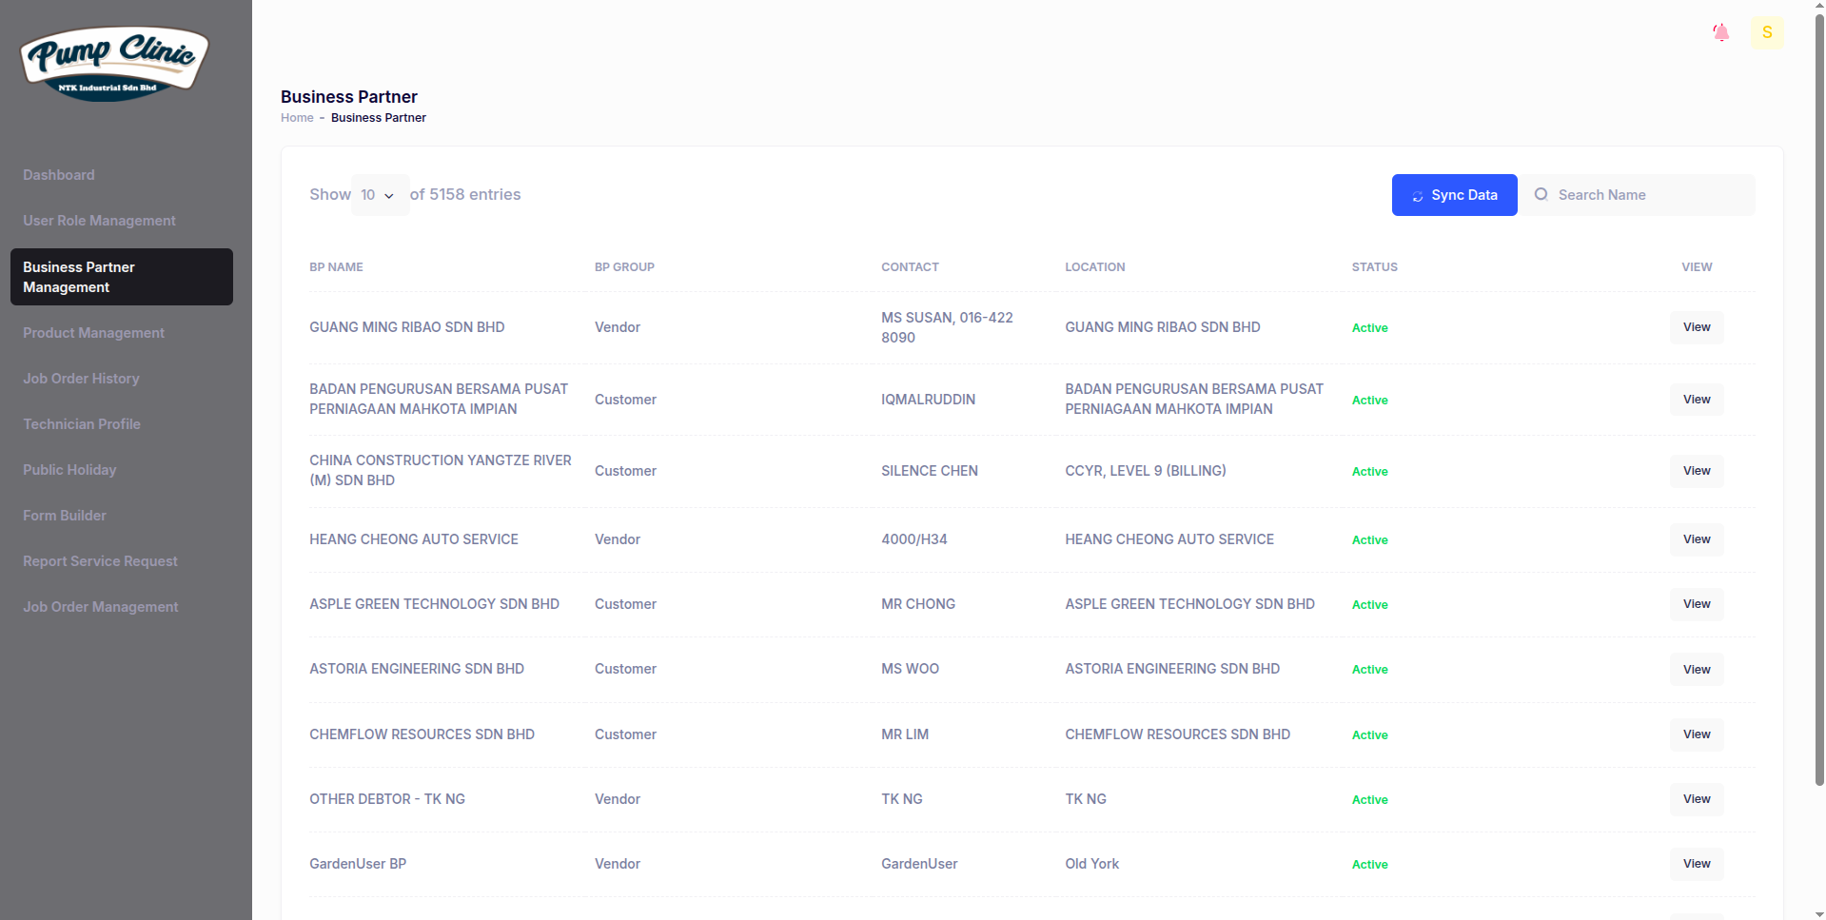Open Job Order History
The width and height of the screenshot is (1826, 920).
pos(81,379)
